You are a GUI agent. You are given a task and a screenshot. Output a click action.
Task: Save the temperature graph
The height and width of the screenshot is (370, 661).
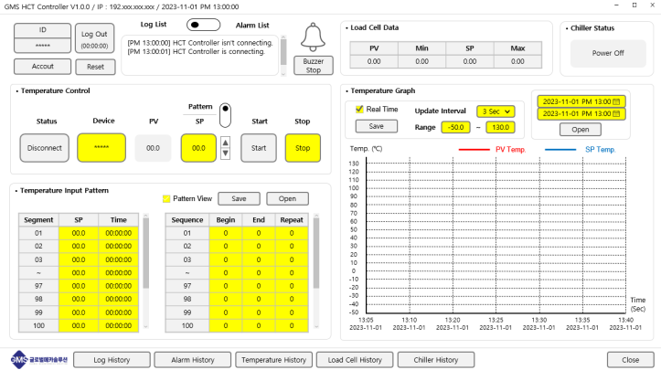[x=370, y=126]
